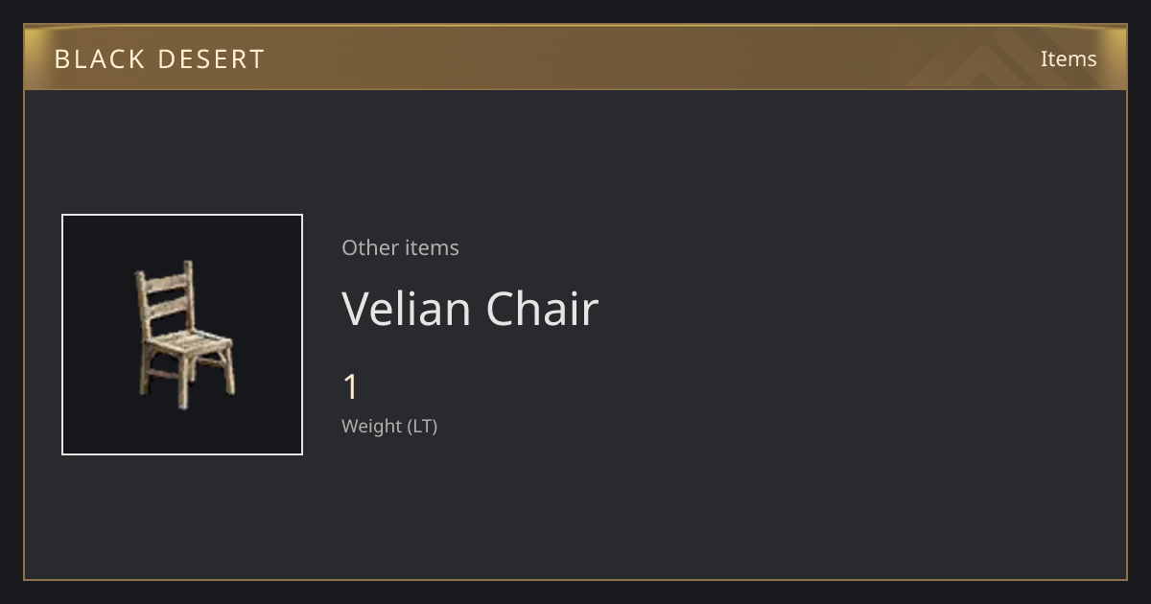Click the Weight (LT) label
Viewport: 1151px width, 604px height.
click(389, 426)
